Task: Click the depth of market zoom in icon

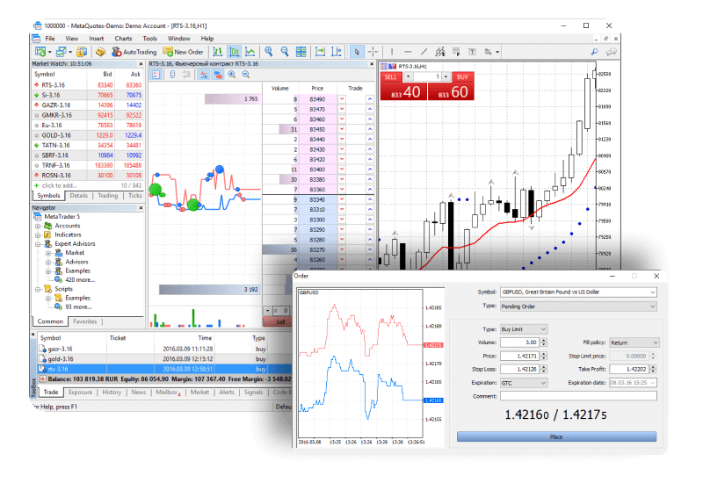Action: coord(232,75)
